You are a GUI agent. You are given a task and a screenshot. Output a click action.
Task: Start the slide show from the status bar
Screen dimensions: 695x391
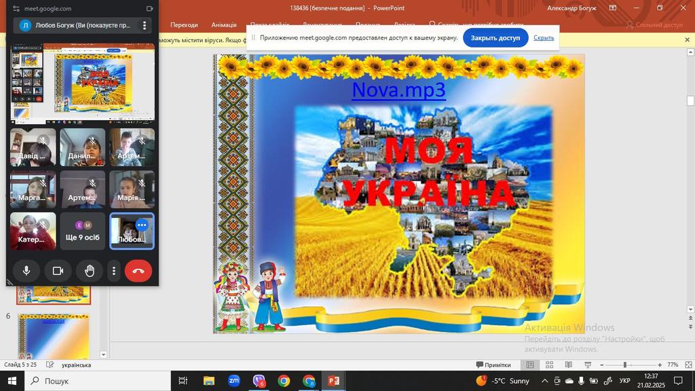[586, 365]
